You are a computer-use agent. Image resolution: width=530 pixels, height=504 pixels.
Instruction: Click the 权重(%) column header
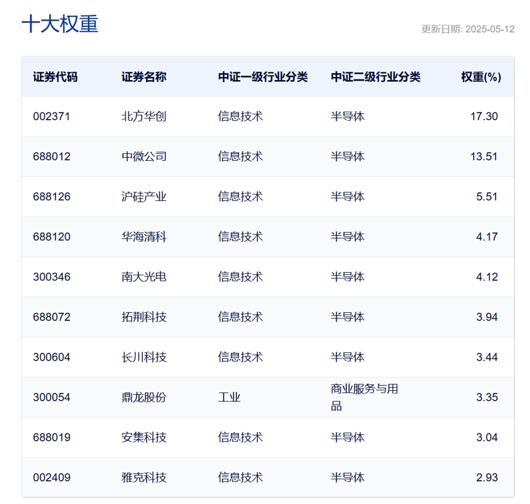pos(481,77)
